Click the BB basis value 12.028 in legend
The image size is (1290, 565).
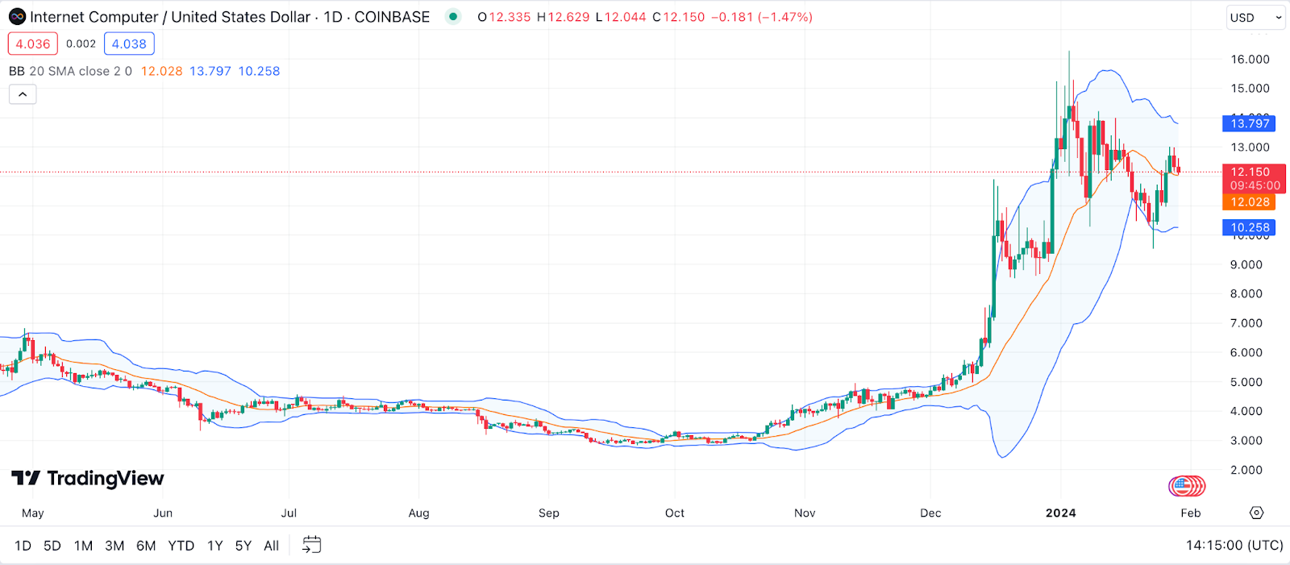(x=162, y=71)
